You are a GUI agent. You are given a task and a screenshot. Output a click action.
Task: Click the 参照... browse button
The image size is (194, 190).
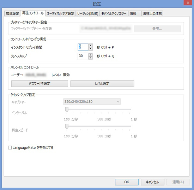point(157,29)
